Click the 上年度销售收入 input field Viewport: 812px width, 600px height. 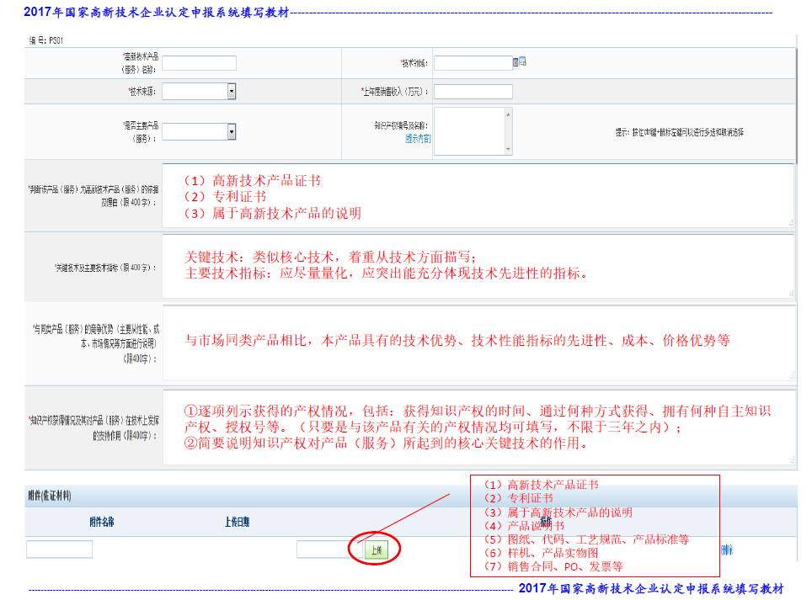coord(473,92)
